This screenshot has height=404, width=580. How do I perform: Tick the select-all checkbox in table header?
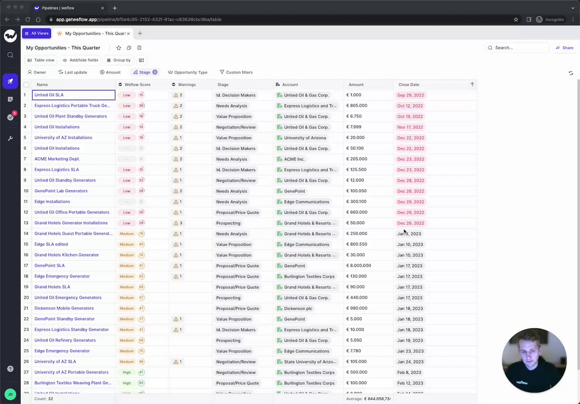click(26, 85)
